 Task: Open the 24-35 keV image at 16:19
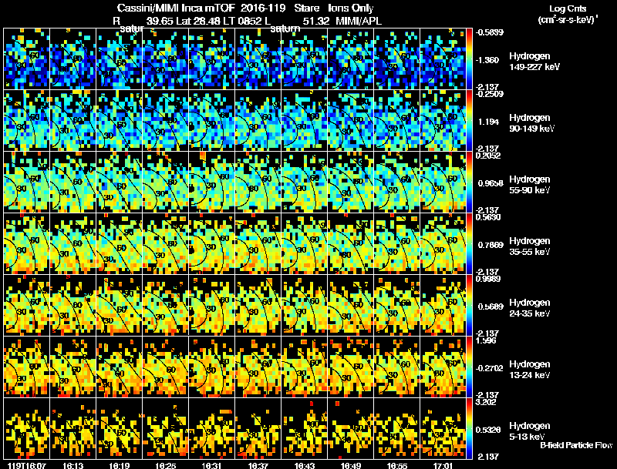point(120,306)
